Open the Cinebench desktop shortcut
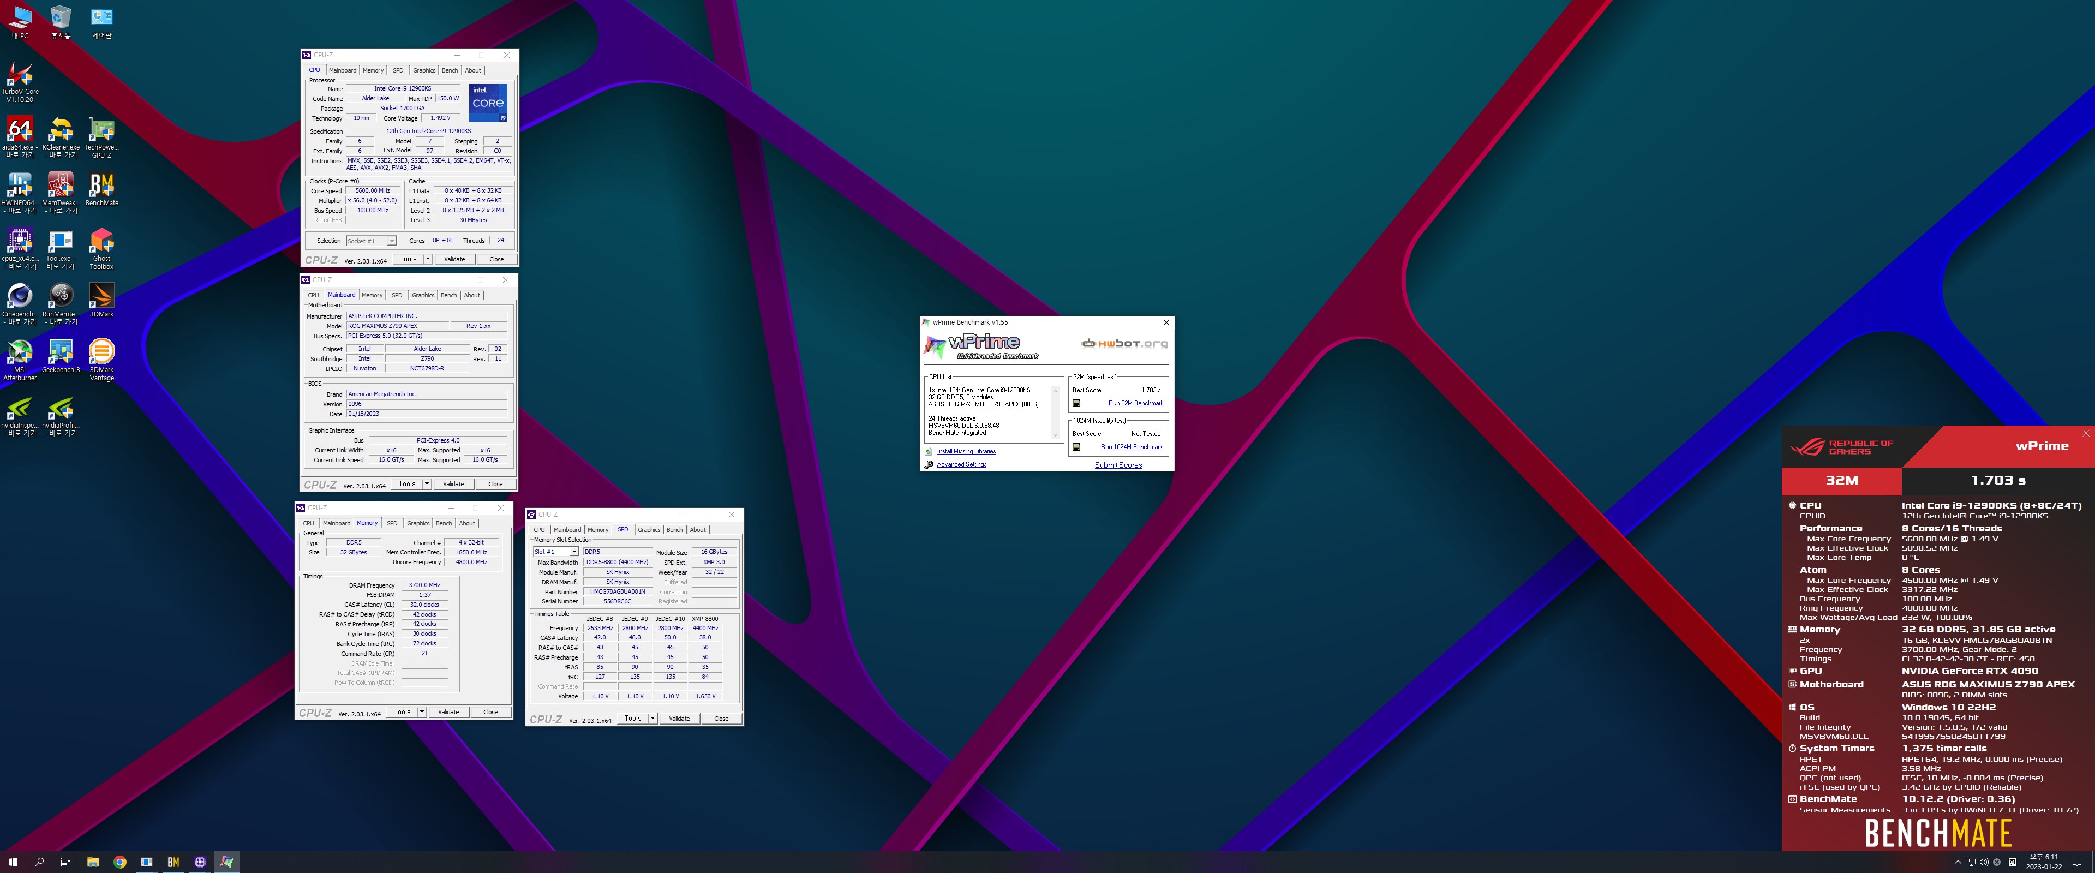 point(20,303)
